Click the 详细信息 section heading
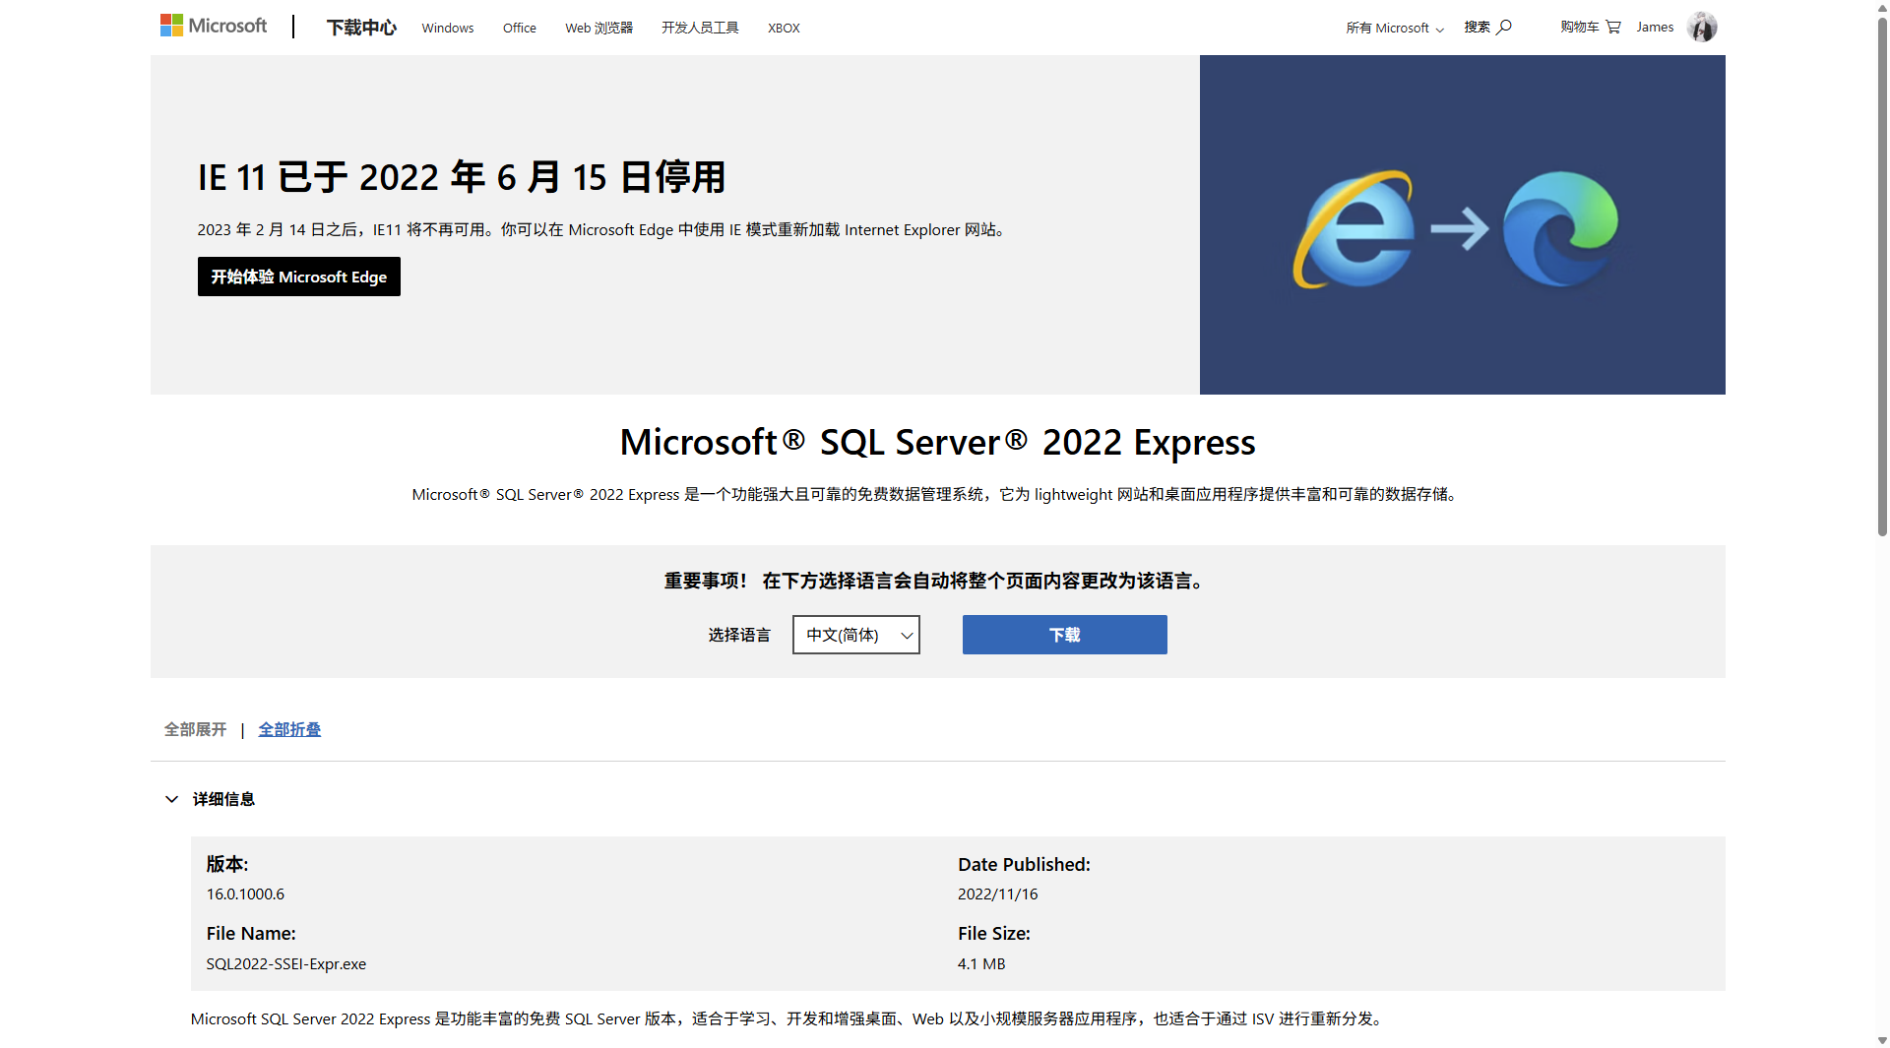 tap(223, 799)
